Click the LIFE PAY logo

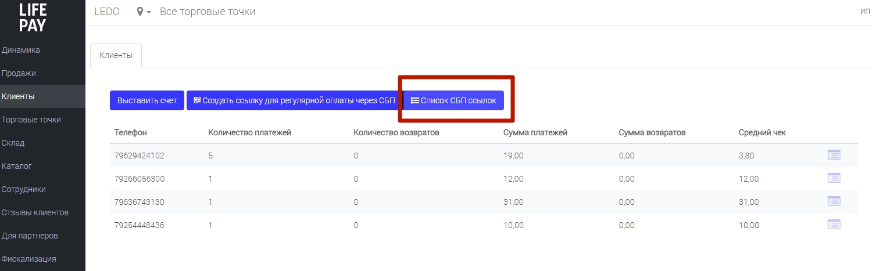click(x=32, y=17)
